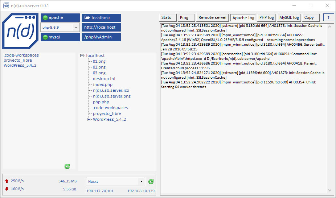
Task: Open the Nexxt network adapter dropdown
Action: 115,182
